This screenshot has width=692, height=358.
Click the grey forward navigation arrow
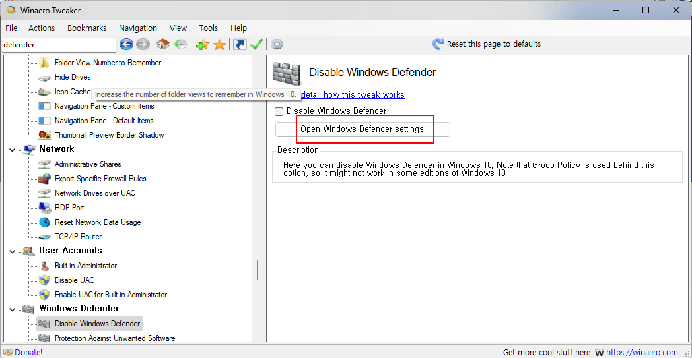tap(143, 44)
